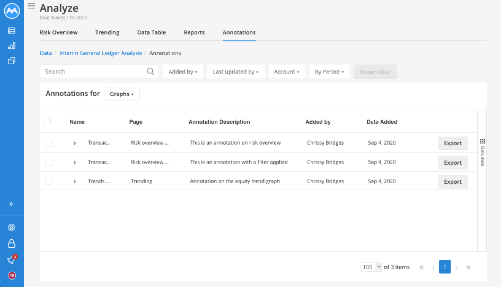Go to previous page arrow icon
Image resolution: width=501 pixels, height=287 pixels.
433,267
